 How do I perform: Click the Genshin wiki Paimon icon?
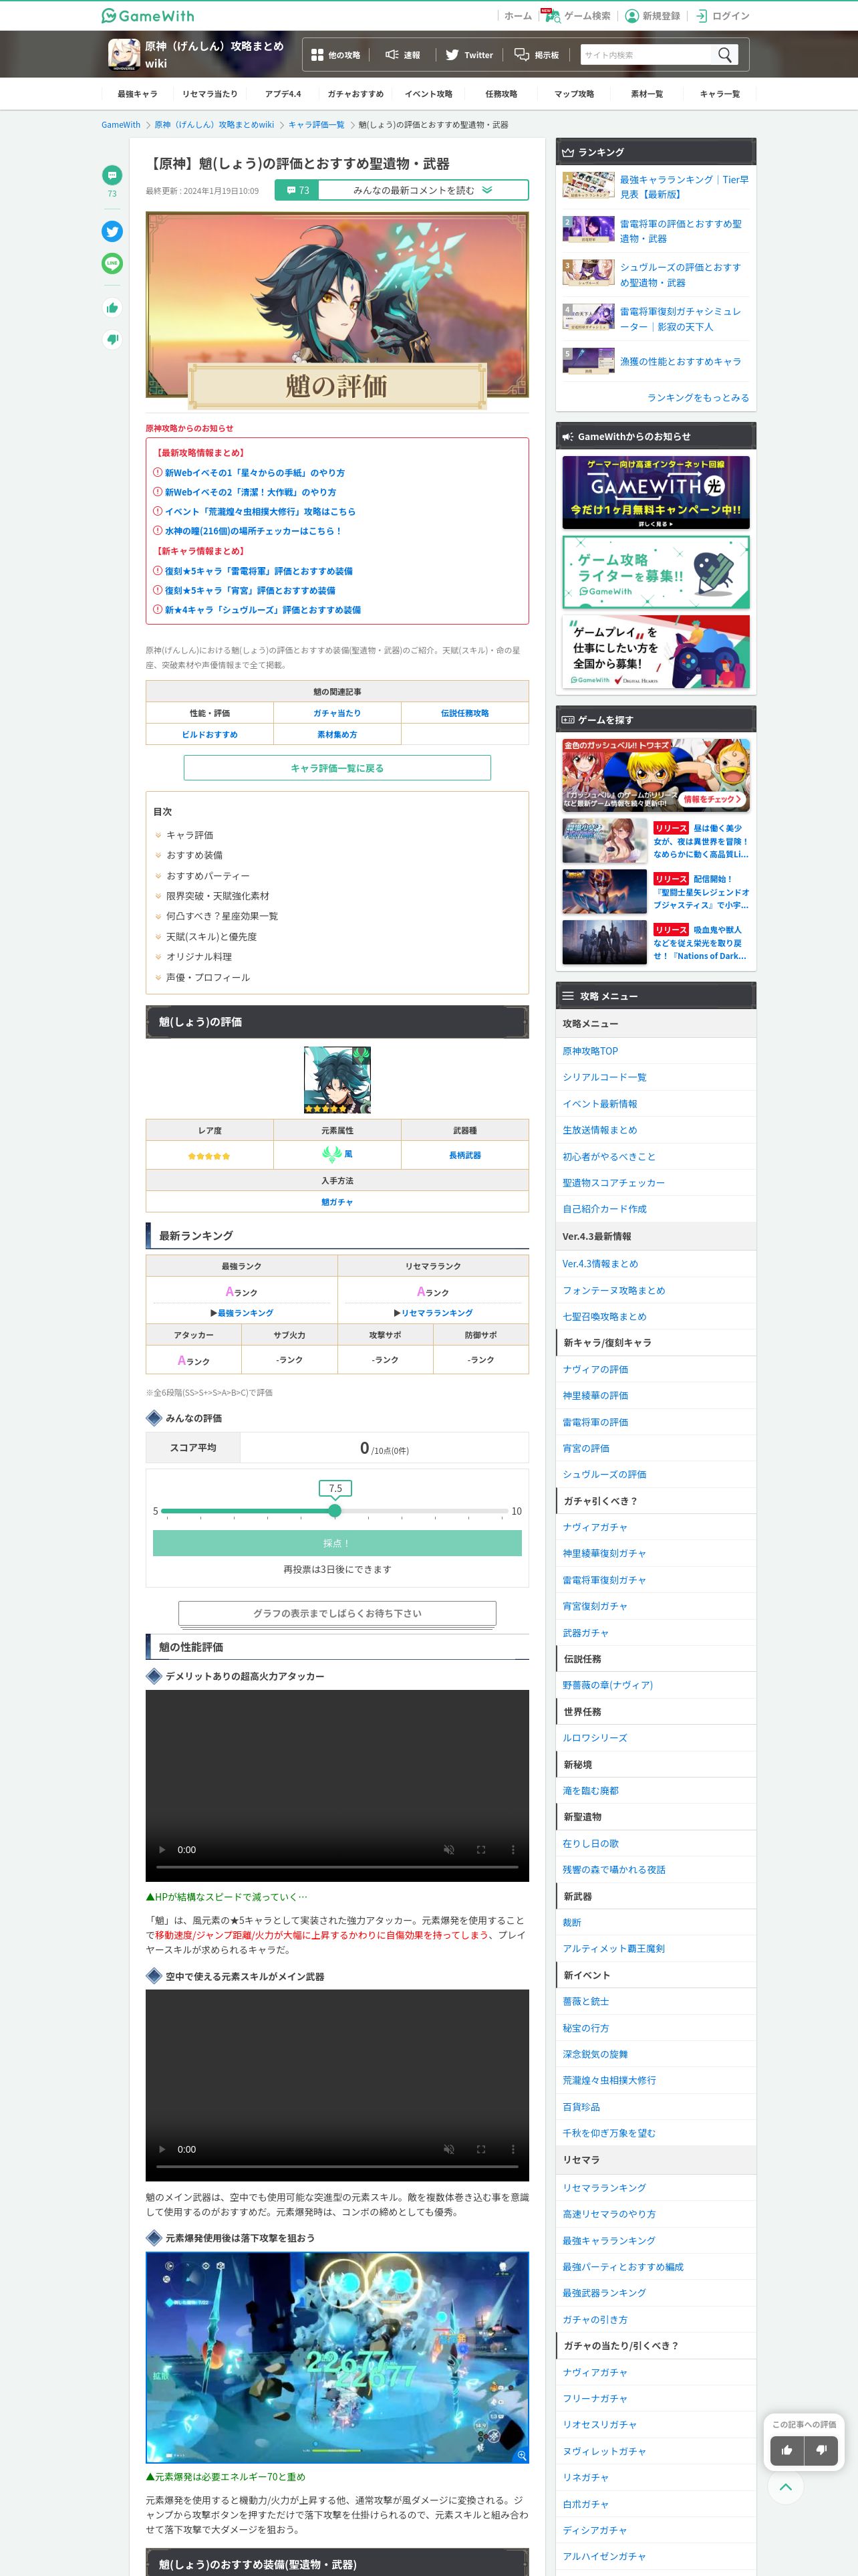pyautogui.click(x=124, y=54)
